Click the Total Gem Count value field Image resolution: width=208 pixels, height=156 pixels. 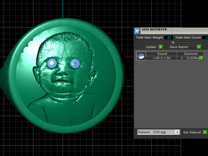[x=205, y=38]
